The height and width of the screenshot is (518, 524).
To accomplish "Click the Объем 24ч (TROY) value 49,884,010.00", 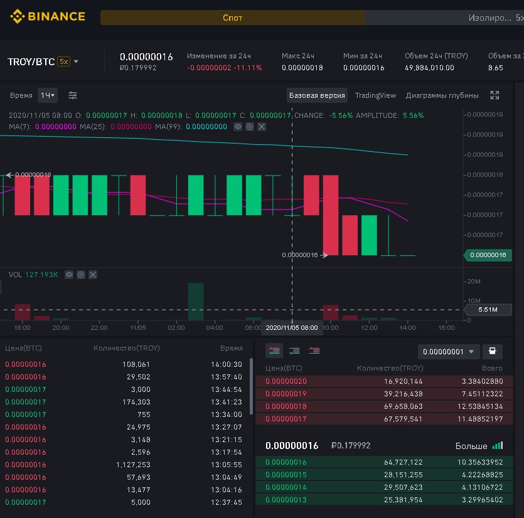I will [x=429, y=68].
